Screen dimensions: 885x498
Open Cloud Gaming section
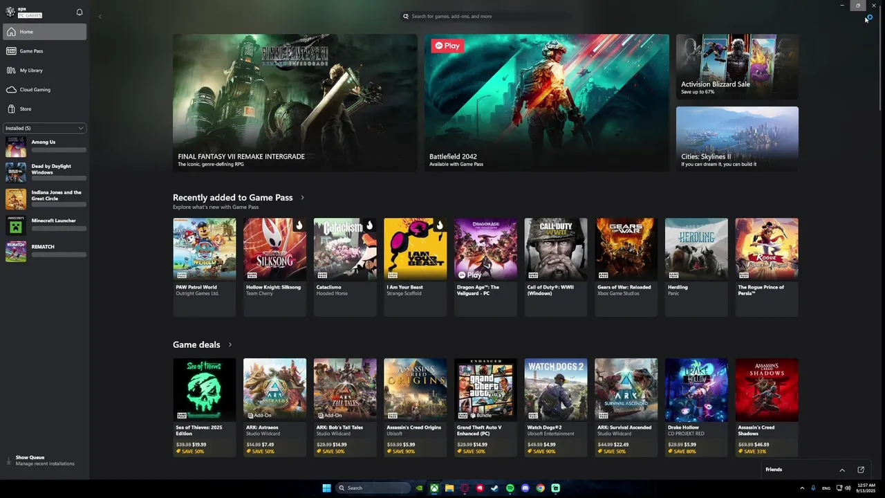click(x=45, y=90)
